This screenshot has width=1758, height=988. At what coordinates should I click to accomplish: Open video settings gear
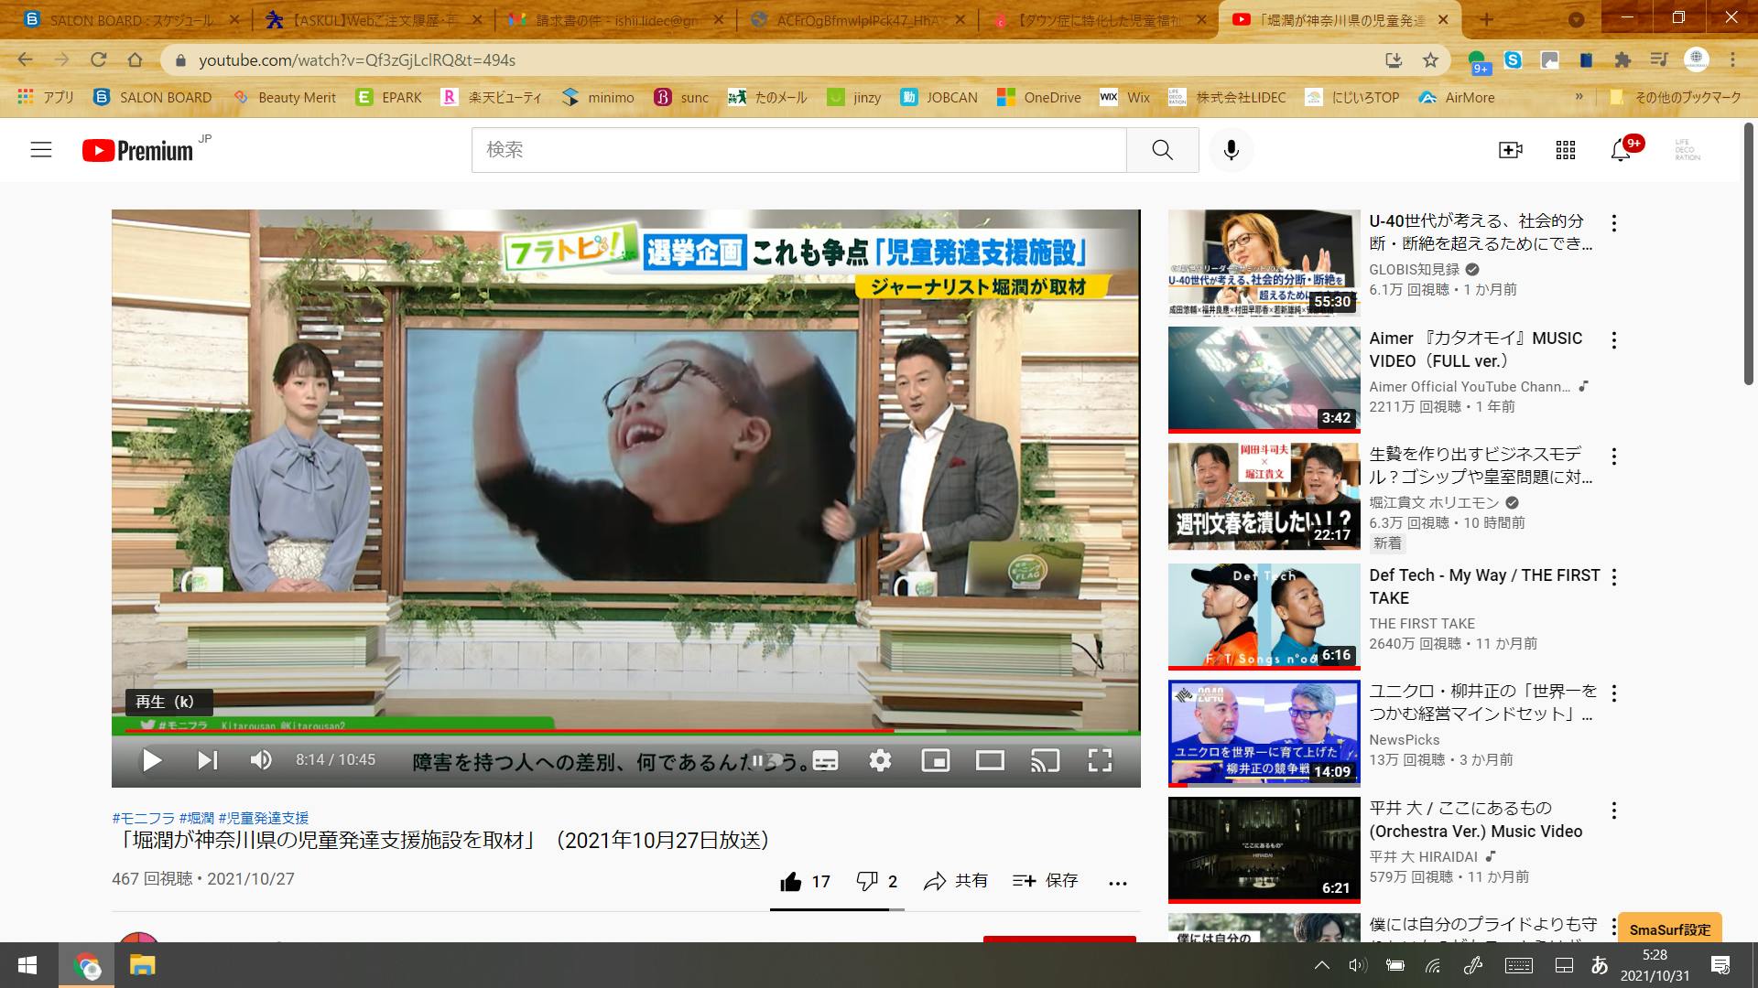880,760
